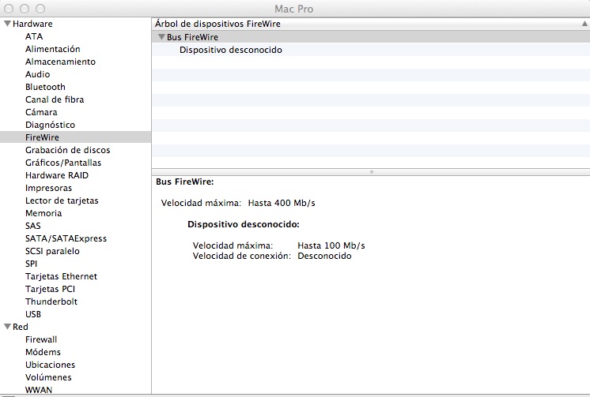Image resolution: width=590 pixels, height=397 pixels.
Task: Open the Firewall item under Red
Action: pos(41,339)
